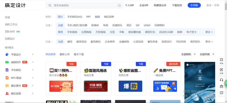Click the 手机网页 H5 icon
Image resolution: width=227 pixels, height=103 pixels.
[7, 70]
